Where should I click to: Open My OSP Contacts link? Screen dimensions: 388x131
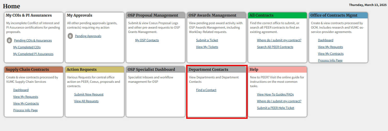point(147,40)
